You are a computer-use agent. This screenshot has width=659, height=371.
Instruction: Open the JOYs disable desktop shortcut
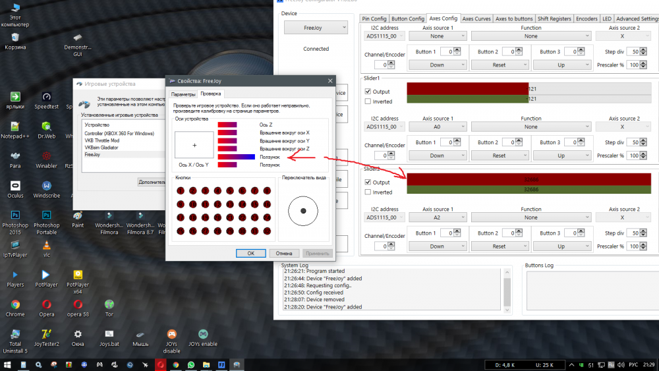[x=171, y=333]
